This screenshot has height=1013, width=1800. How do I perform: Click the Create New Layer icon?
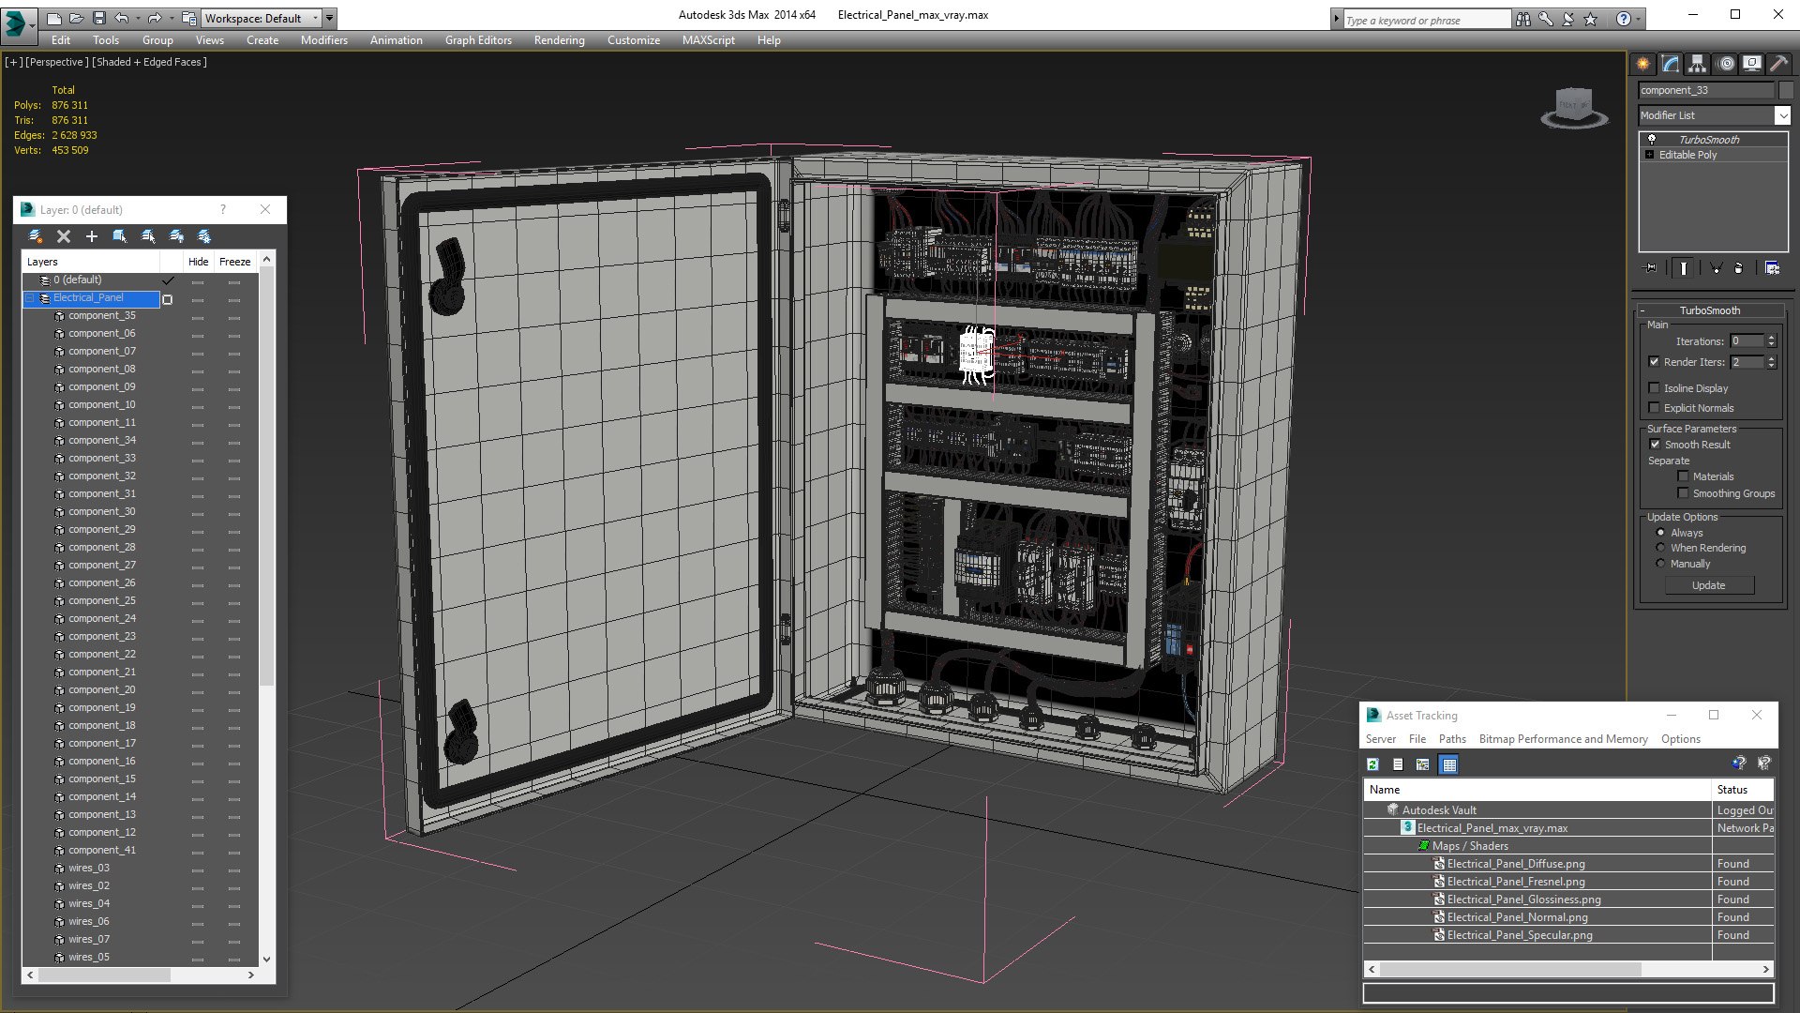click(36, 236)
